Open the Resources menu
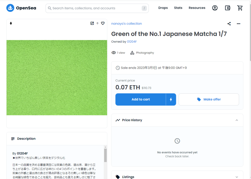This screenshot has height=179, width=251. [197, 8]
